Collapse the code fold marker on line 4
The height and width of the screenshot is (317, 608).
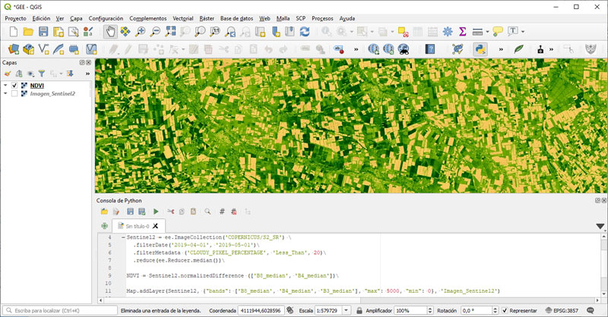[123, 237]
